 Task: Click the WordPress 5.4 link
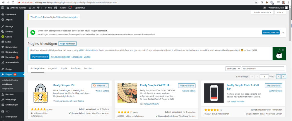pos(37,17)
